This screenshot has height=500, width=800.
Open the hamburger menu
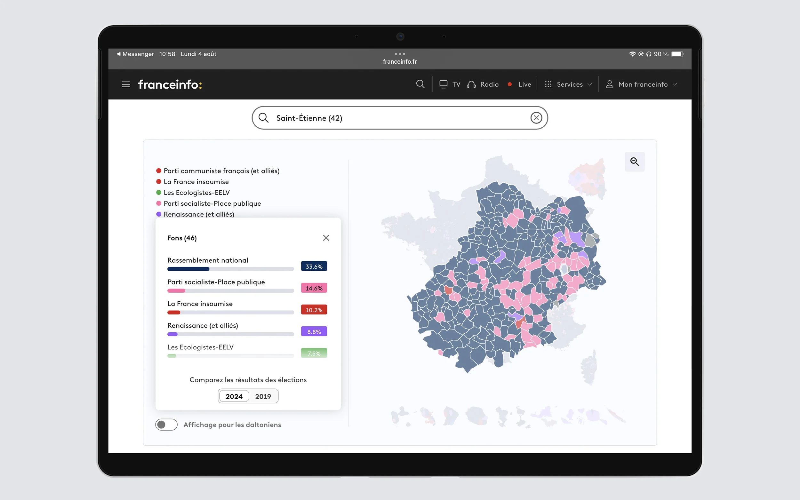pyautogui.click(x=126, y=84)
